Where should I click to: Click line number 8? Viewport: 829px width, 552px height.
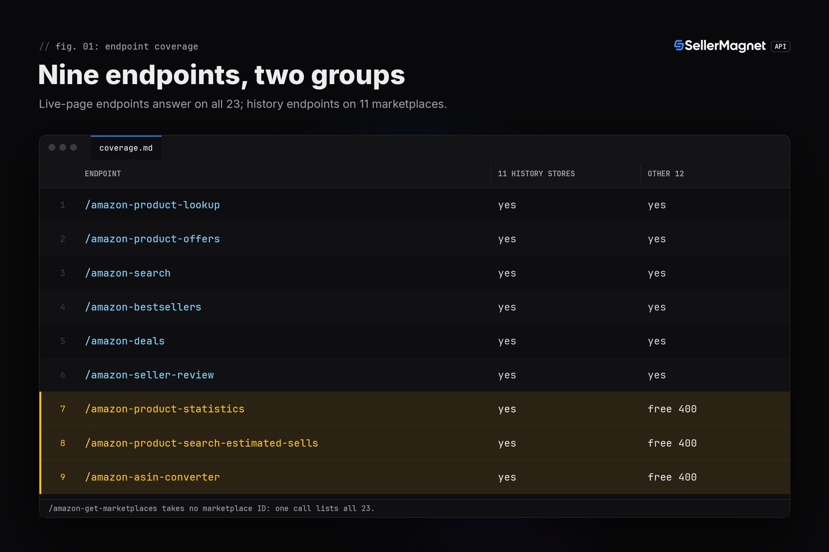pyautogui.click(x=63, y=443)
